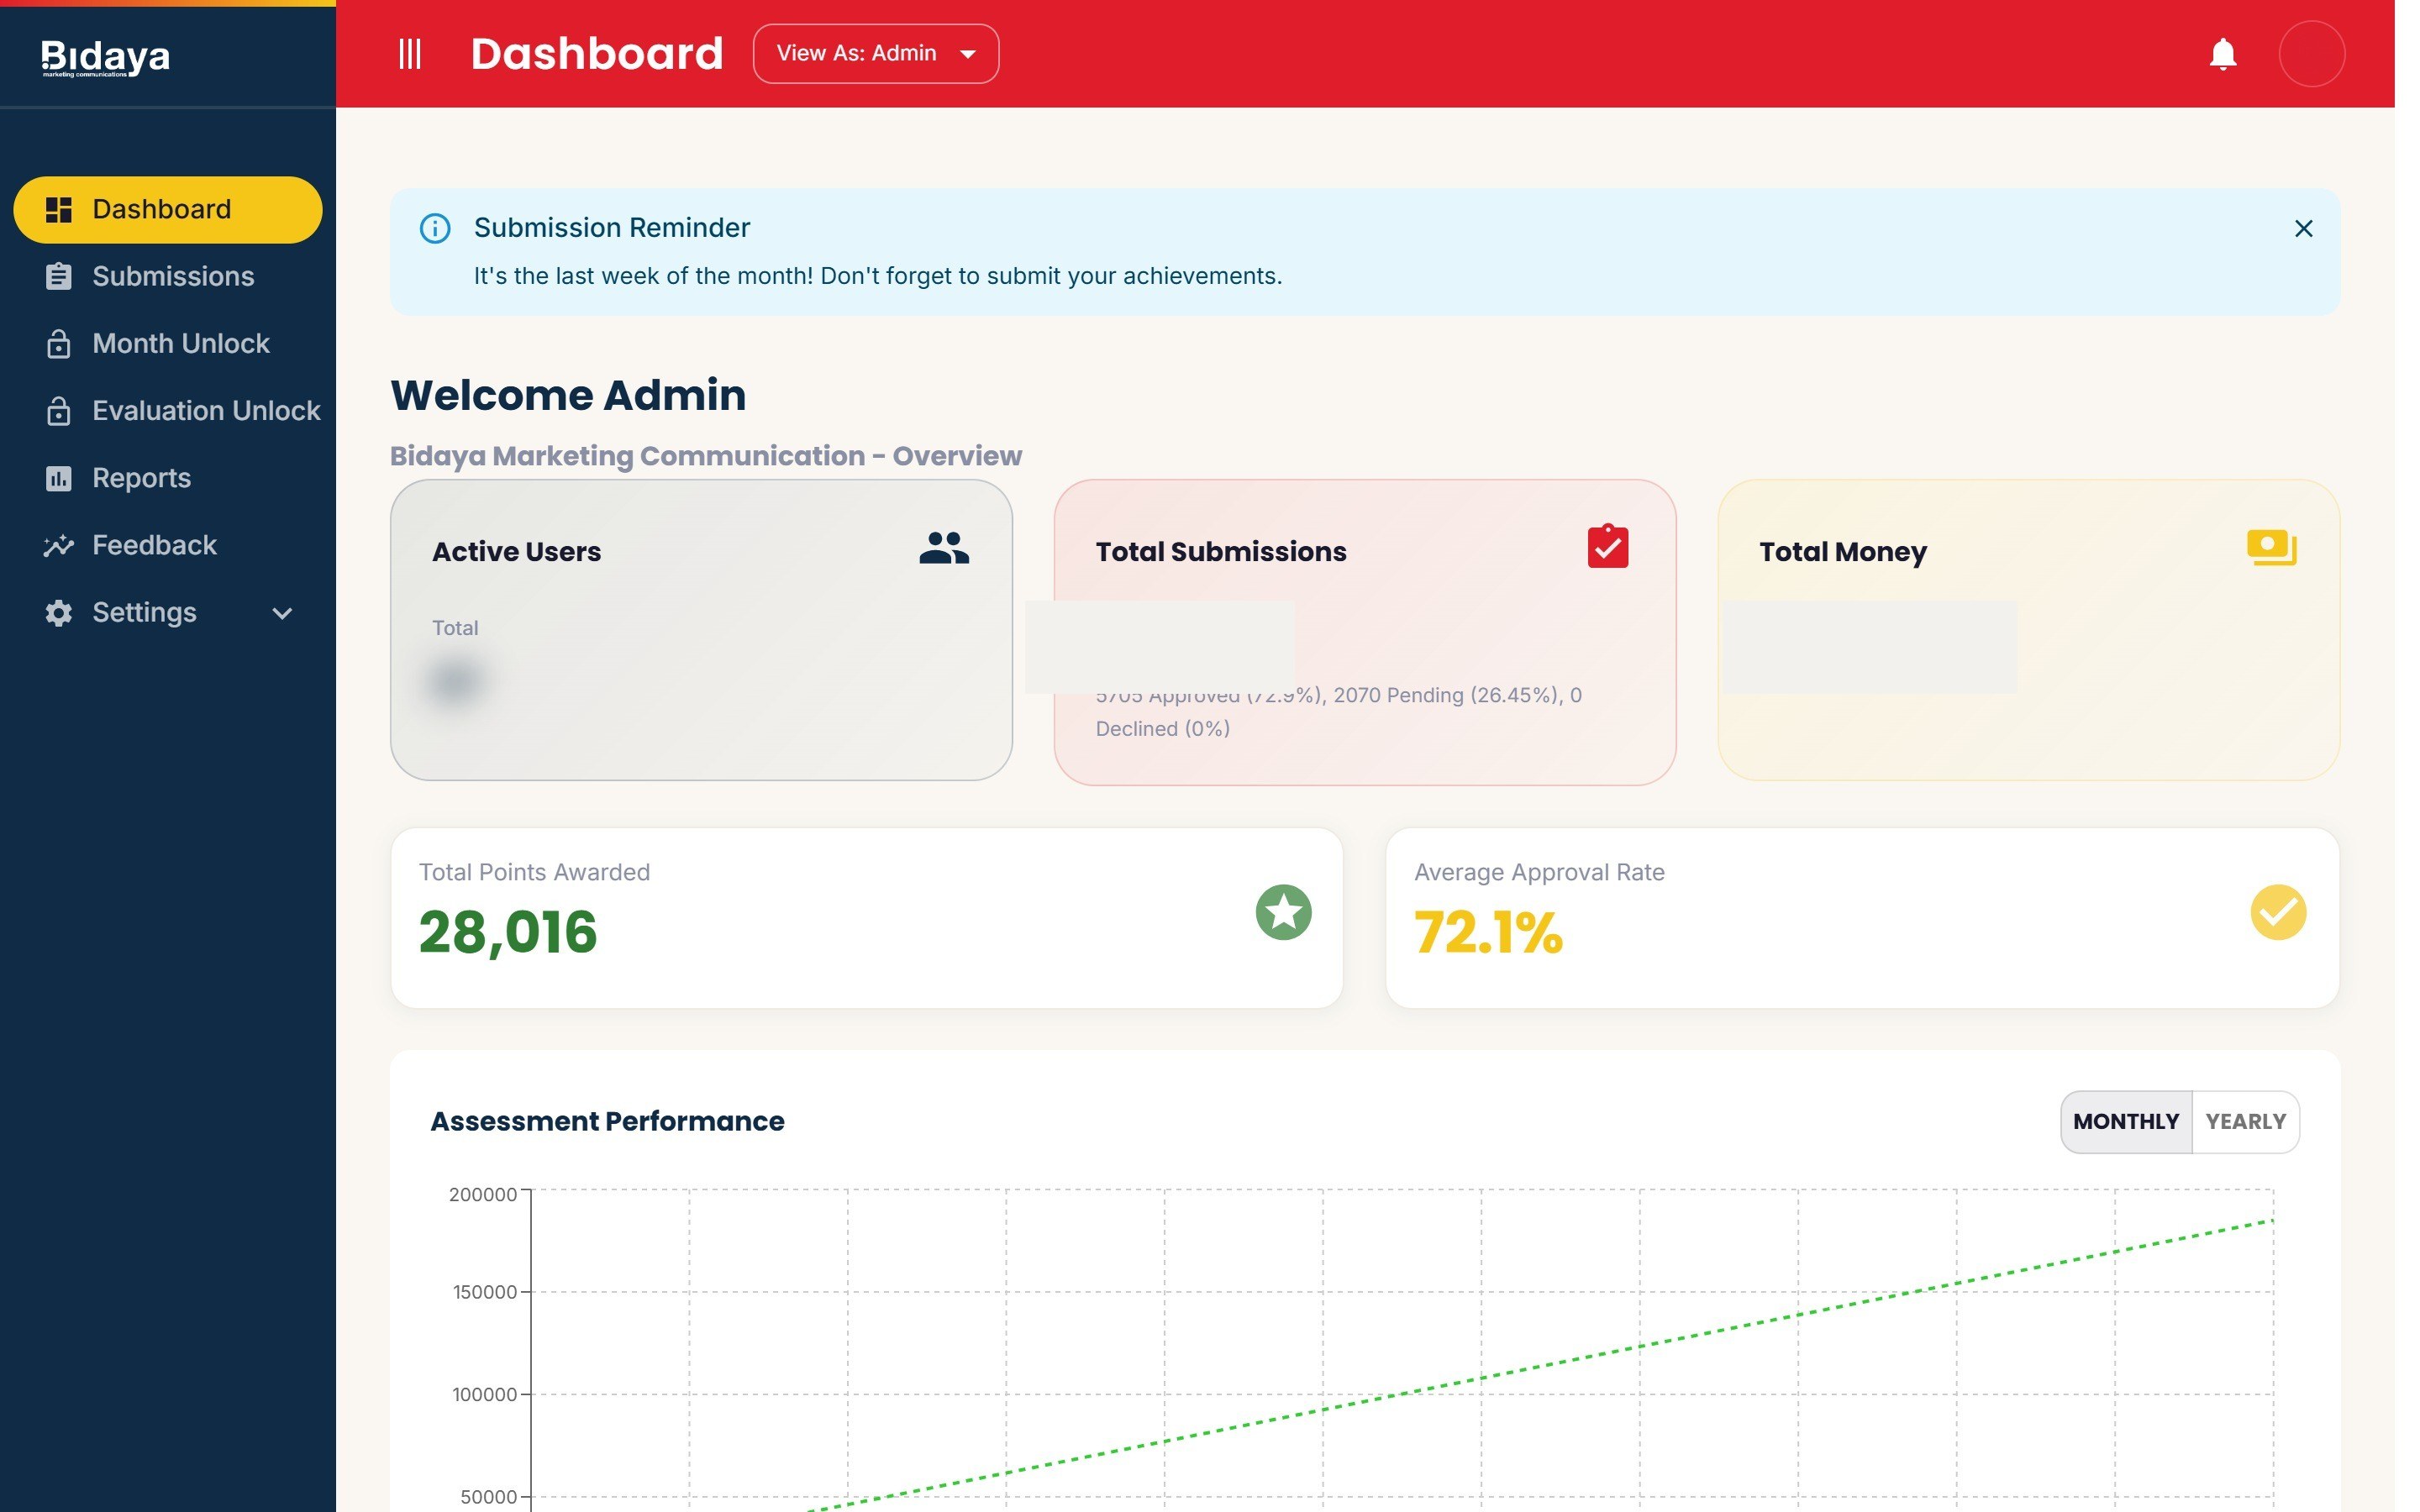The width and height of the screenshot is (2420, 1512).
Task: Open the View As: Admin dropdown
Action: coord(875,54)
